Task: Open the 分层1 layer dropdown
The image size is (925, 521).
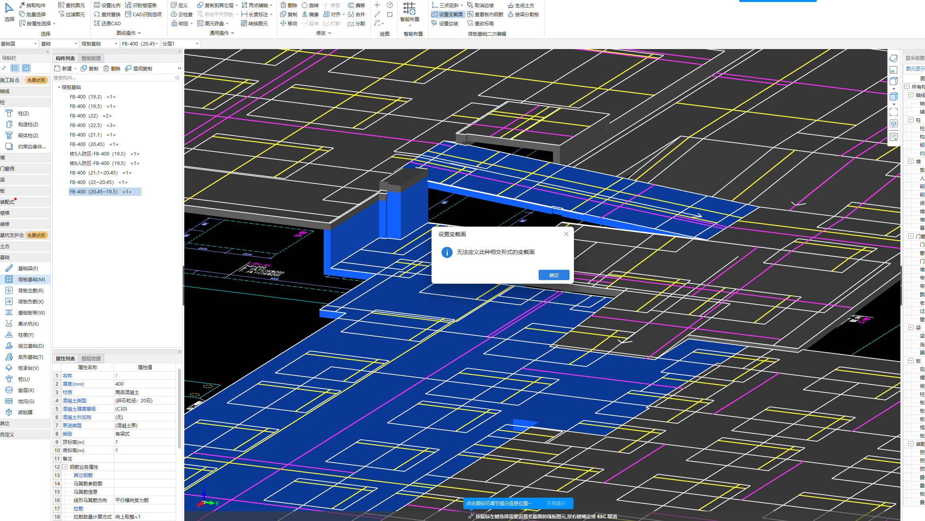Action: point(180,44)
